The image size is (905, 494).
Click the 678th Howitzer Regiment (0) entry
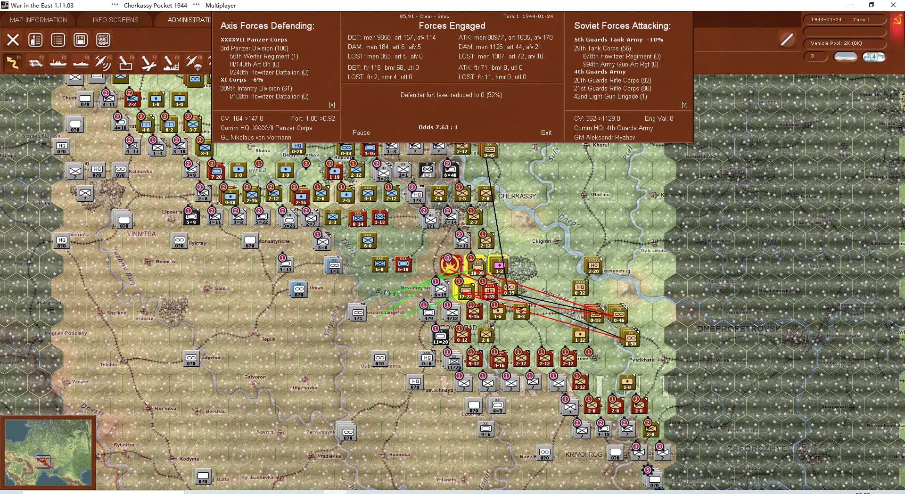[x=622, y=56]
